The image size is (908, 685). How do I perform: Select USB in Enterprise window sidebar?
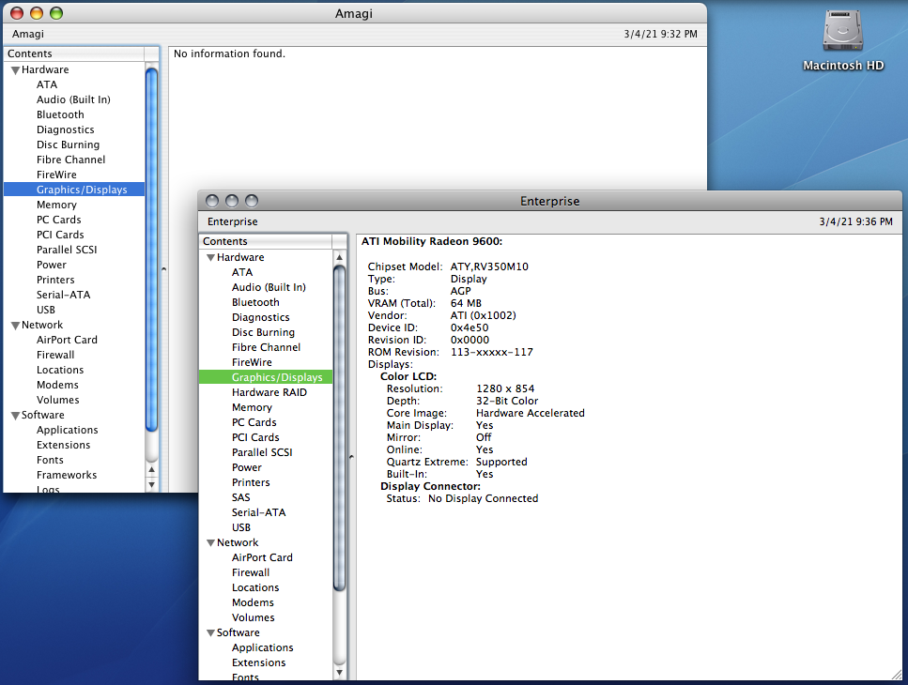point(241,528)
